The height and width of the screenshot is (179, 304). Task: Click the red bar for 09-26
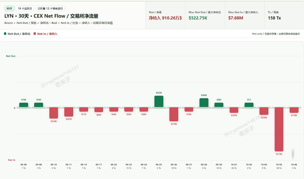[x=174, y=115]
